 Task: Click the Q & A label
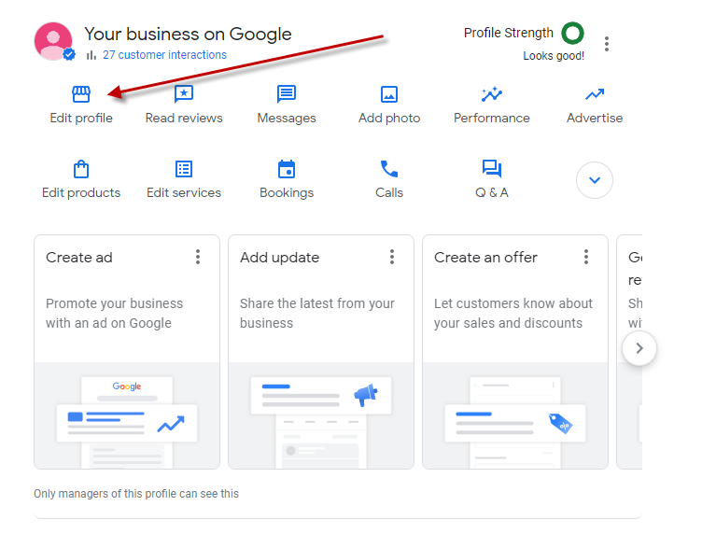tap(492, 193)
